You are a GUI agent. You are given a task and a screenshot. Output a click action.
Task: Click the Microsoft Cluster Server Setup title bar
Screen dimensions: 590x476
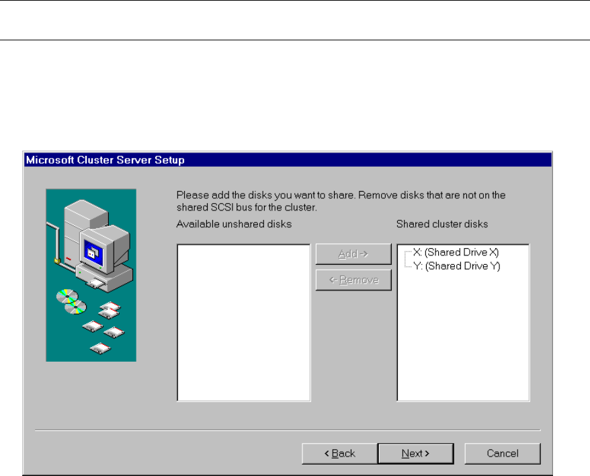pos(288,159)
